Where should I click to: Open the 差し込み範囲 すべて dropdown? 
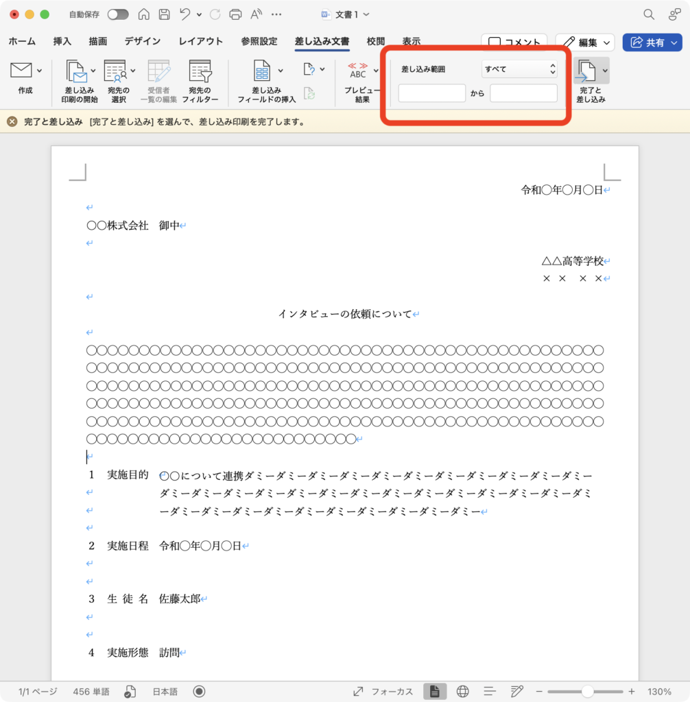tap(519, 69)
